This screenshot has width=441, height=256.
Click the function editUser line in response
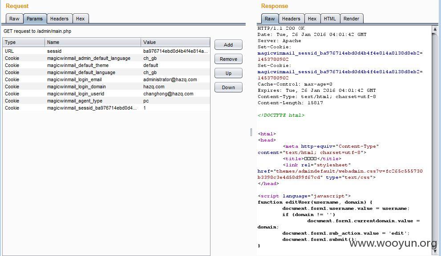click(x=315, y=202)
